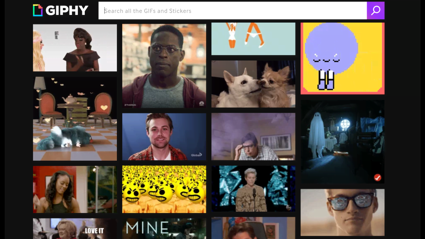Open the purple pixel blob character GIF
Viewport: 425px width, 239px height.
click(x=343, y=58)
